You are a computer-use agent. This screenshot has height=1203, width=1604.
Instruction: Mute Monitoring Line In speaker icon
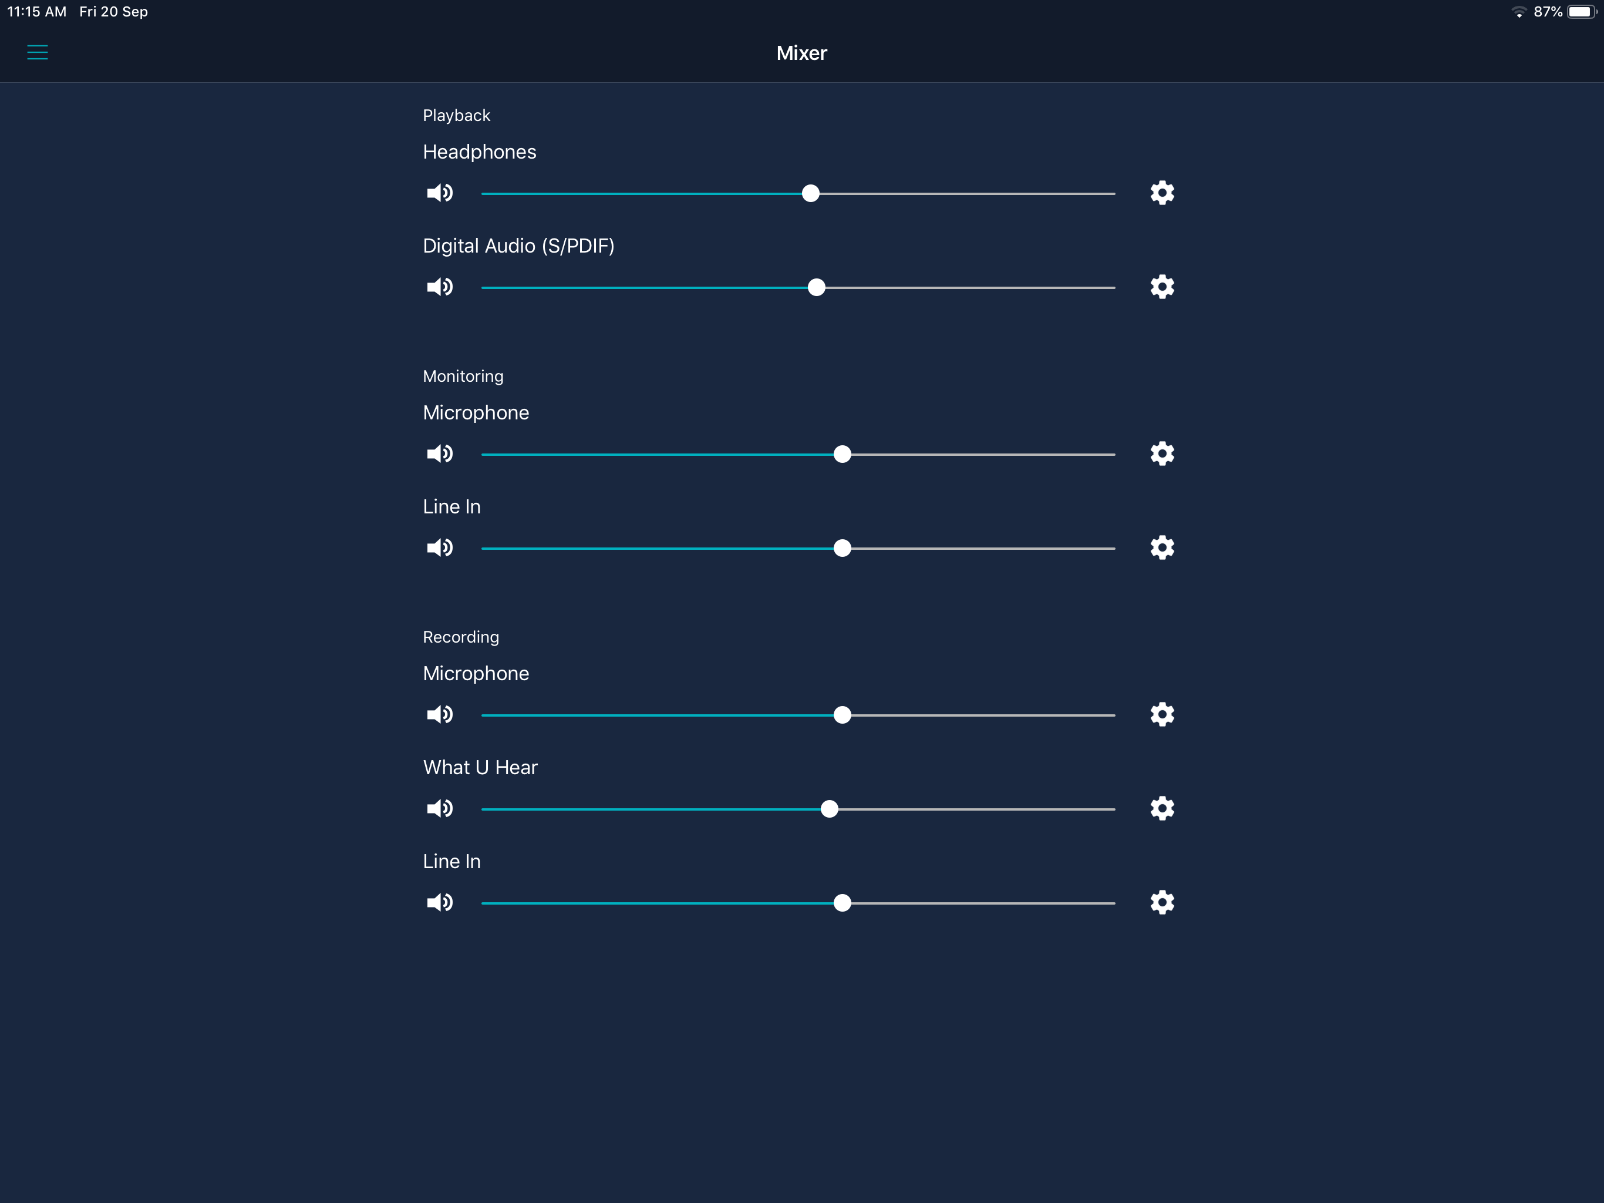(439, 548)
